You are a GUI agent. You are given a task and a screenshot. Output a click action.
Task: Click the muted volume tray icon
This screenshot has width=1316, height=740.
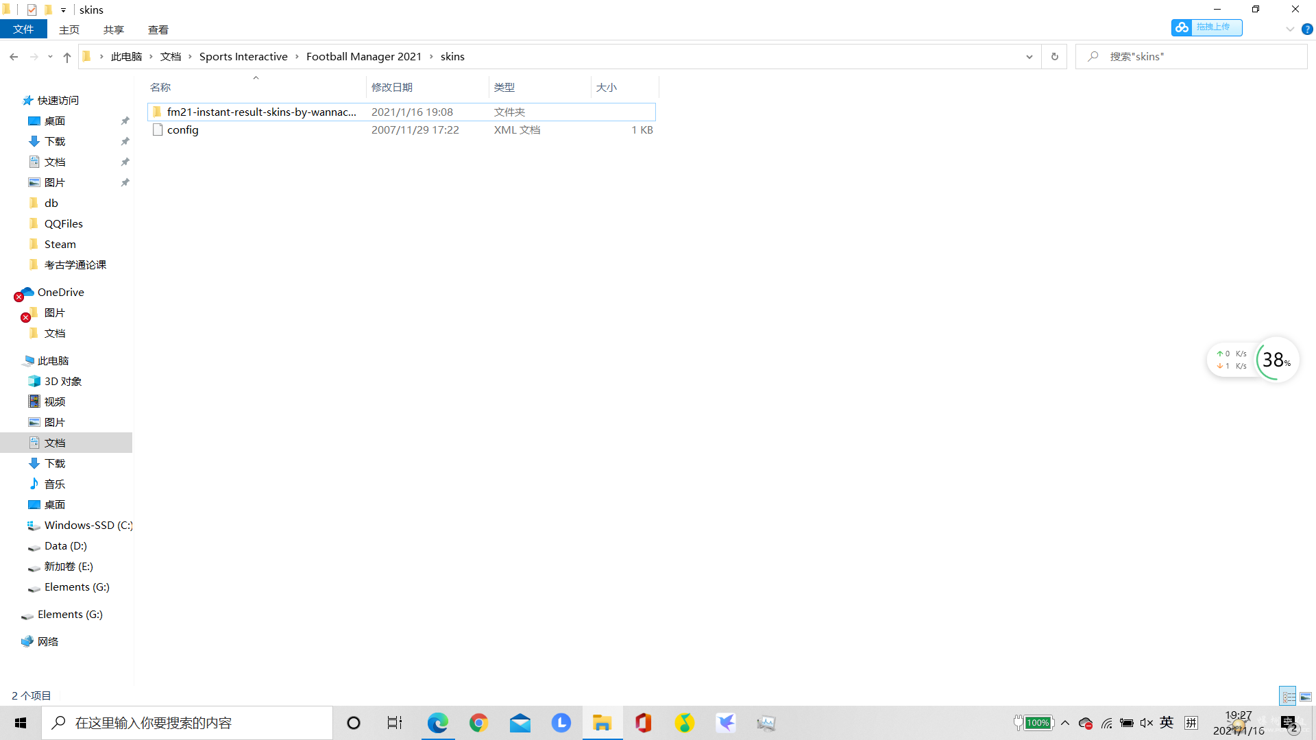pyautogui.click(x=1147, y=723)
